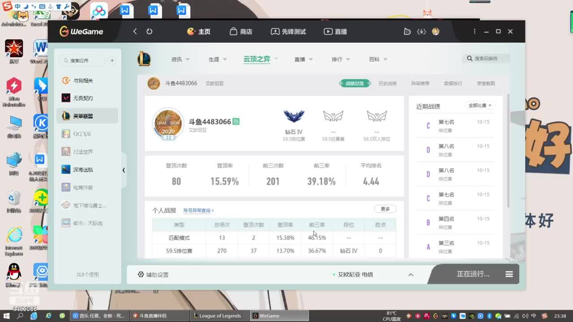Viewport: 573px width, 322px height.
Task: Click the League of Legends logo icon
Action: coord(144,59)
